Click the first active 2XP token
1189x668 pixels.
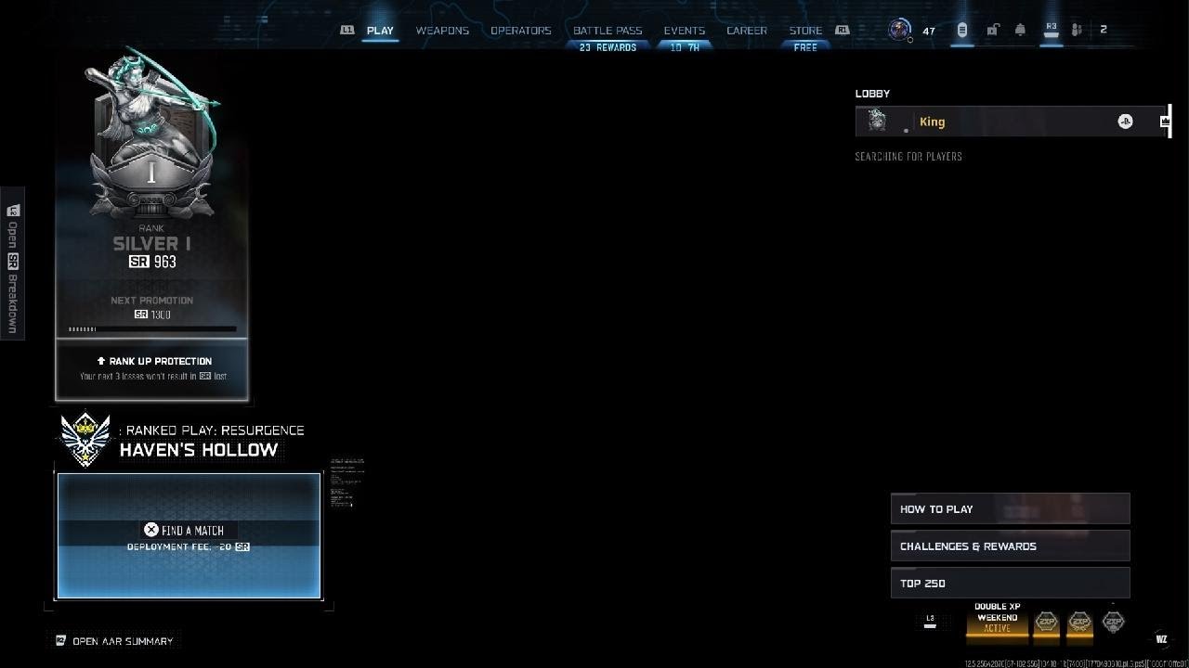tap(1047, 622)
